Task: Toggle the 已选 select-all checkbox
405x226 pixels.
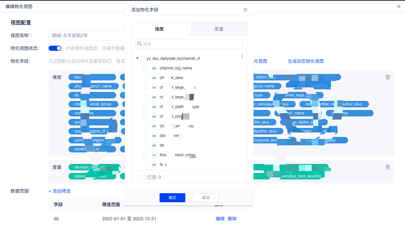Action: click(143, 177)
